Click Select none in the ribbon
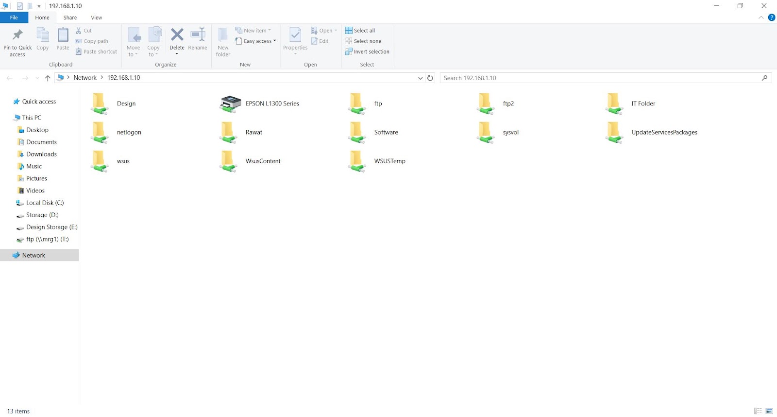777x417 pixels. [x=363, y=41]
